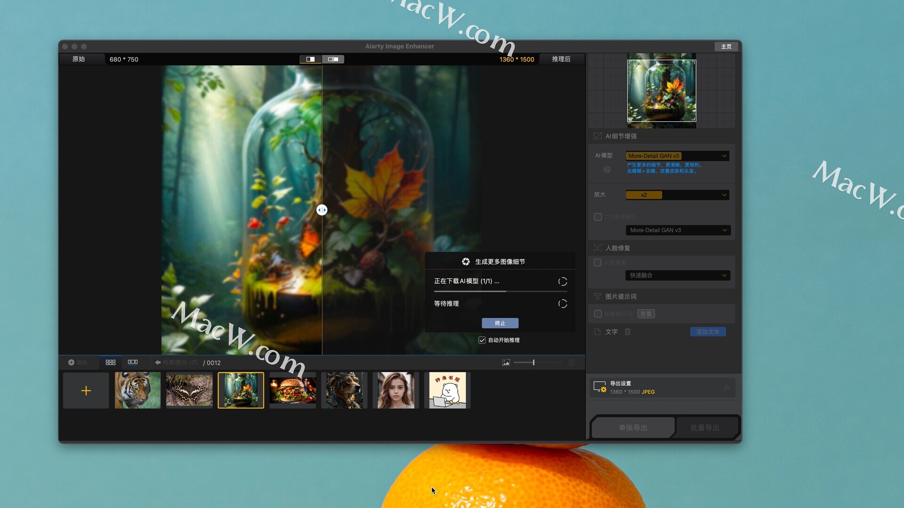The image size is (904, 508).
Task: Switch to grid thumbnail view icon
Action: pyautogui.click(x=111, y=363)
